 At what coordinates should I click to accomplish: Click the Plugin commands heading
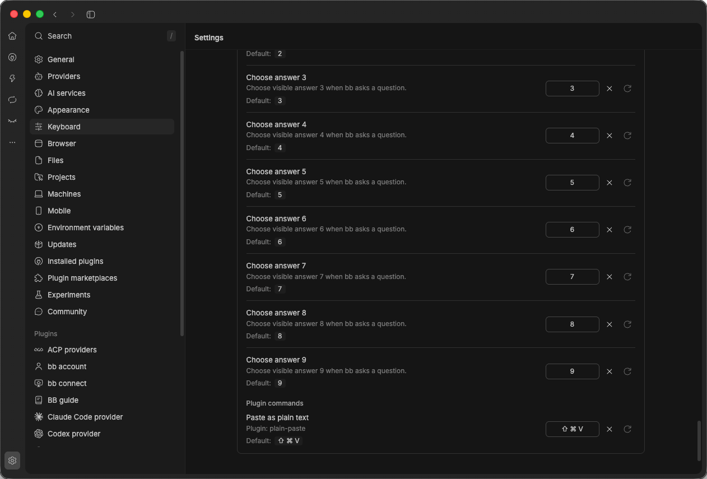[x=275, y=403]
